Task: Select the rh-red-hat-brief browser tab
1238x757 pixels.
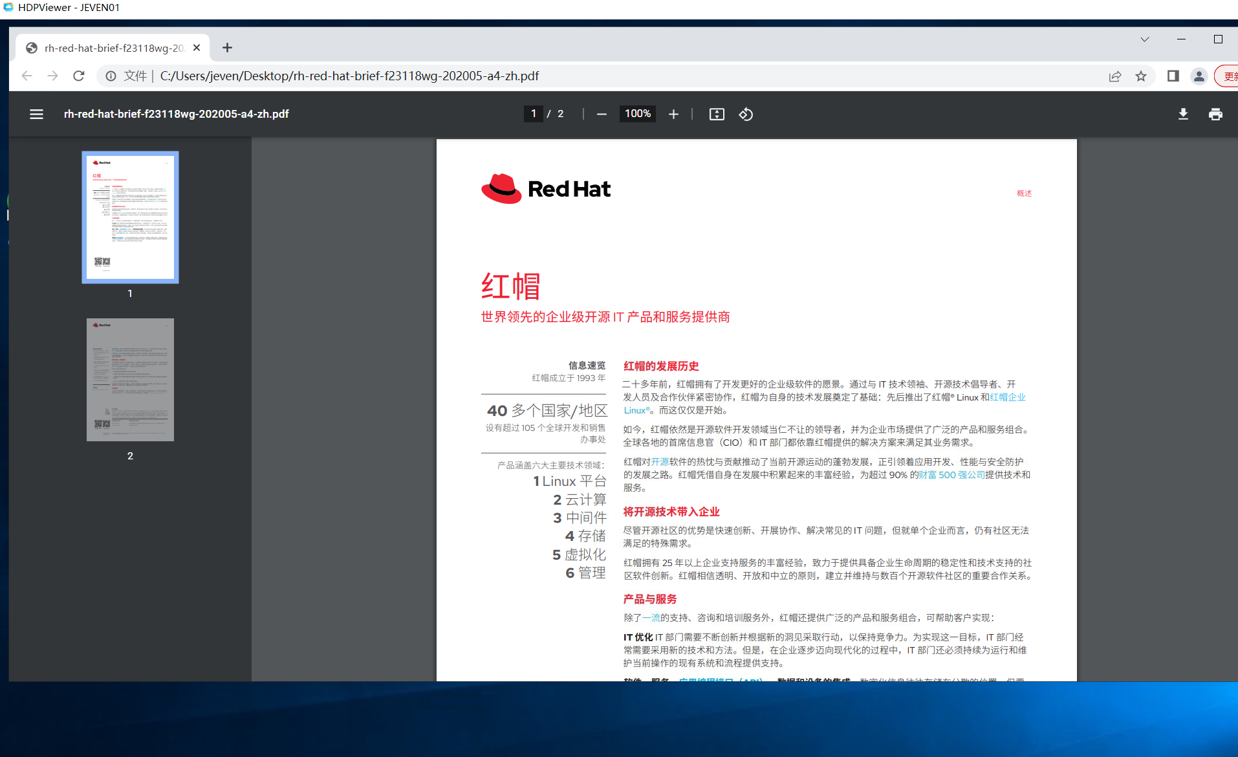Action: 113,47
